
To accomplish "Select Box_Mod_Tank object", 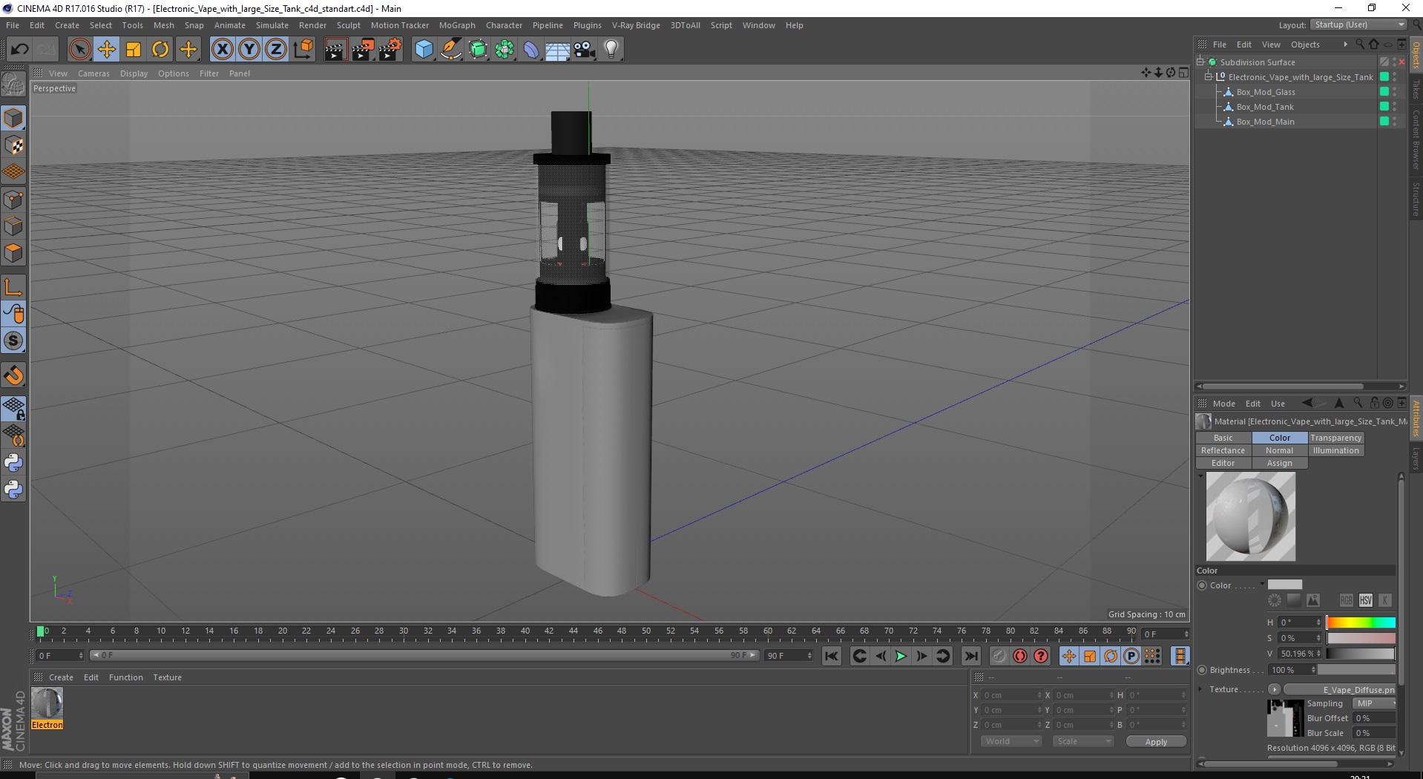I will (x=1265, y=107).
